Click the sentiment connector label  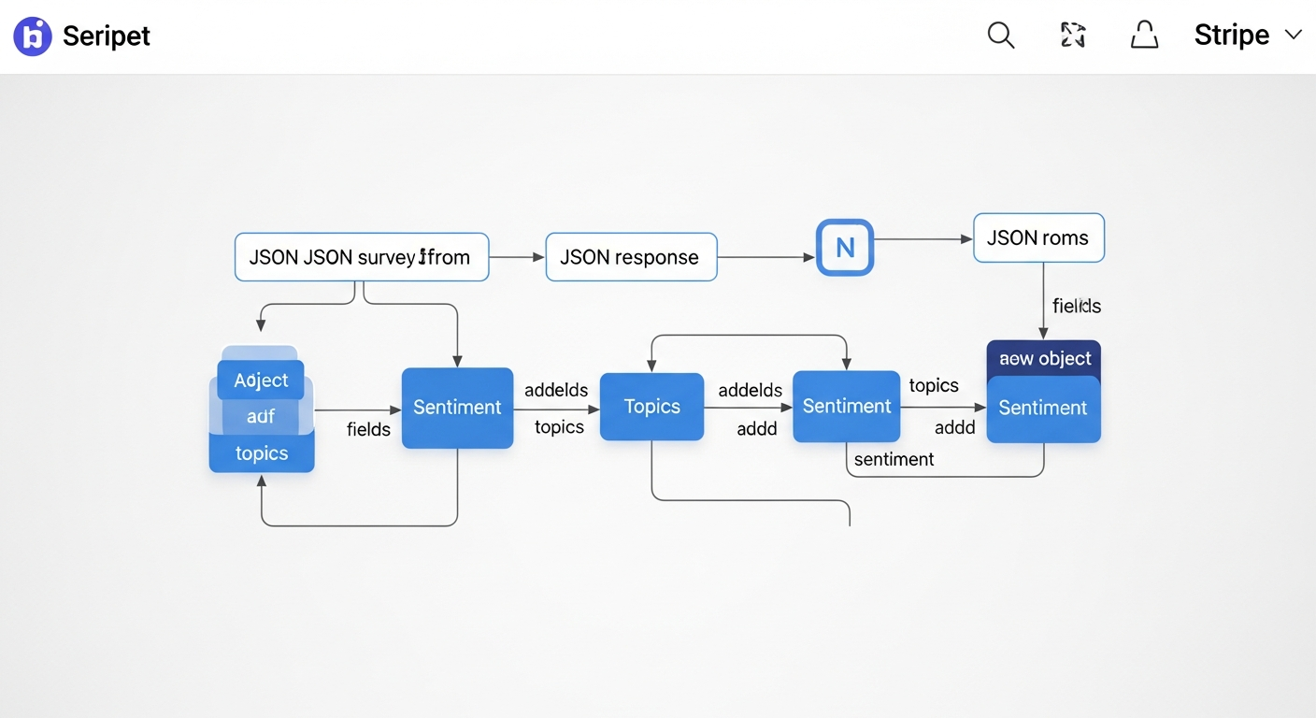click(x=894, y=459)
